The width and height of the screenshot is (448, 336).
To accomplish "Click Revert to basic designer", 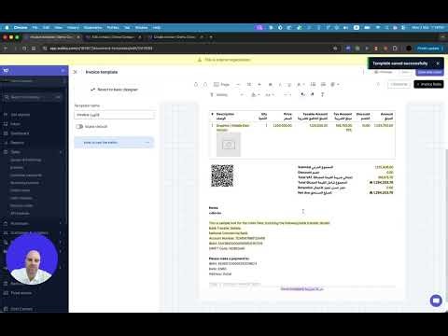I will pos(114,90).
